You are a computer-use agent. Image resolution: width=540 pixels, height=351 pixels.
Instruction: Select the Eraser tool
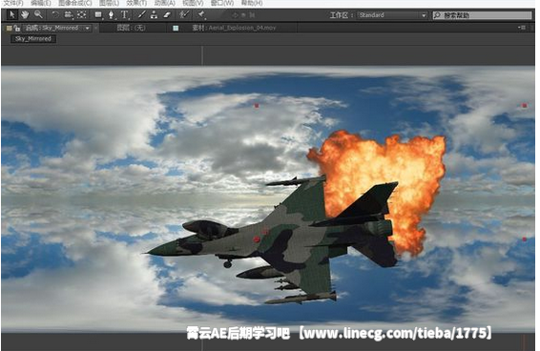tap(167, 15)
